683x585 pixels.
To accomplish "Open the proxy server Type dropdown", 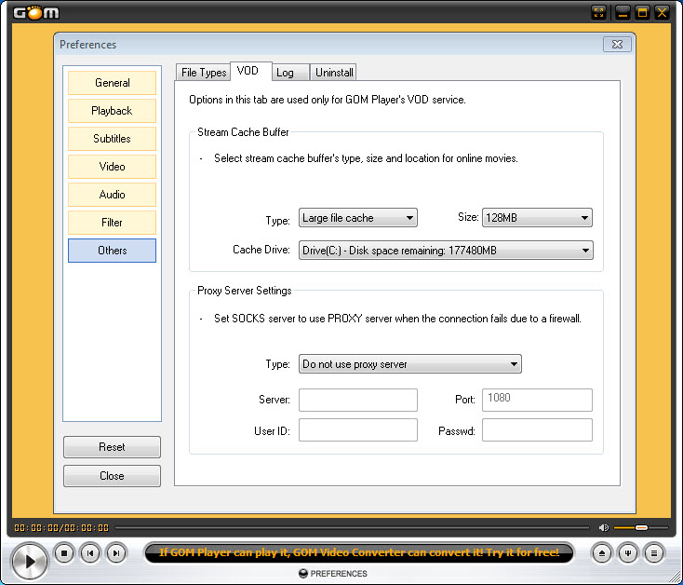I will [x=409, y=364].
